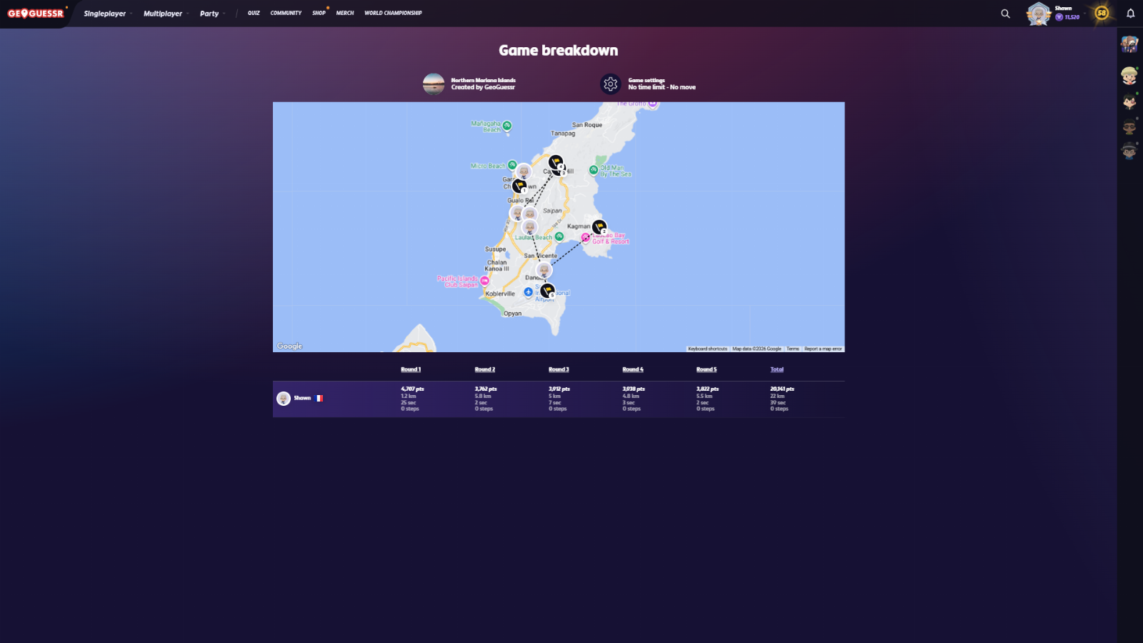Viewport: 1143px width, 643px height.
Task: Expand the Singleplayer dropdown menu
Action: click(x=107, y=14)
